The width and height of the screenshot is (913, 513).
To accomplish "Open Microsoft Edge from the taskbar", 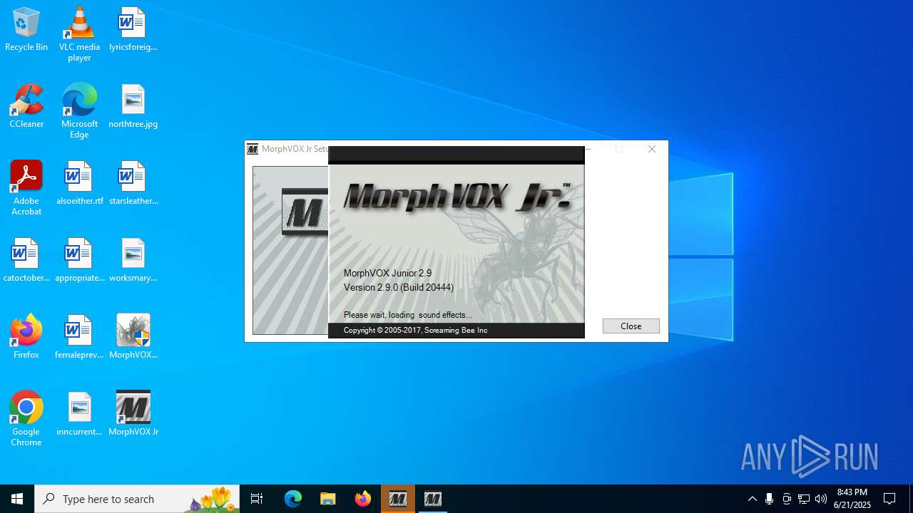I will click(x=293, y=499).
